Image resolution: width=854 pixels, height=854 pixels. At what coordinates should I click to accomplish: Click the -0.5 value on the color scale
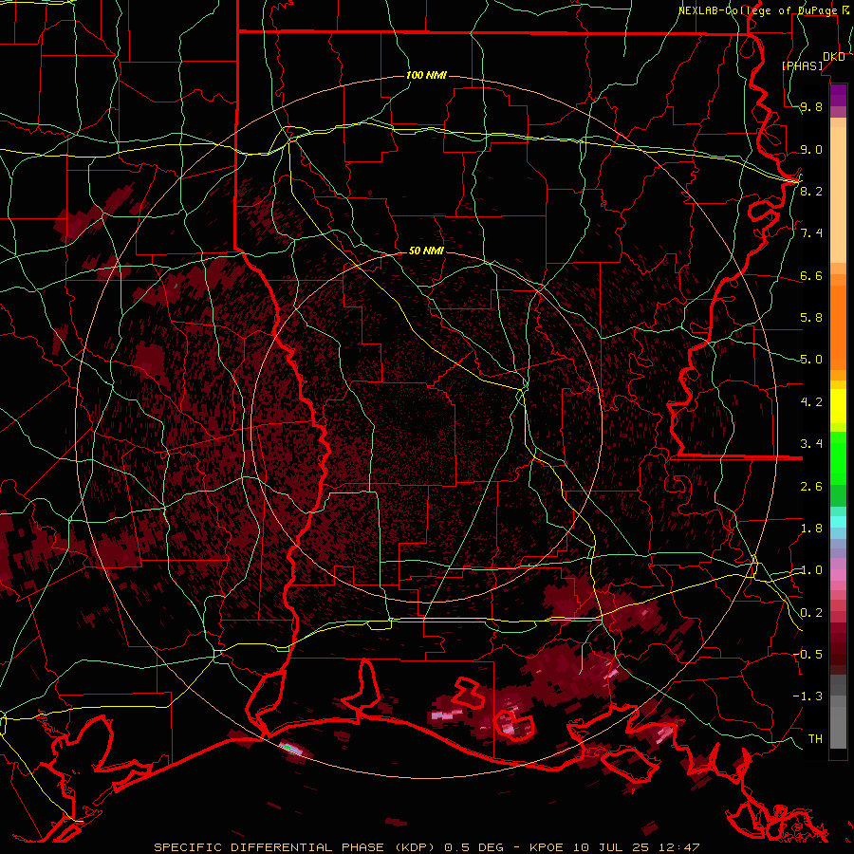(x=808, y=654)
